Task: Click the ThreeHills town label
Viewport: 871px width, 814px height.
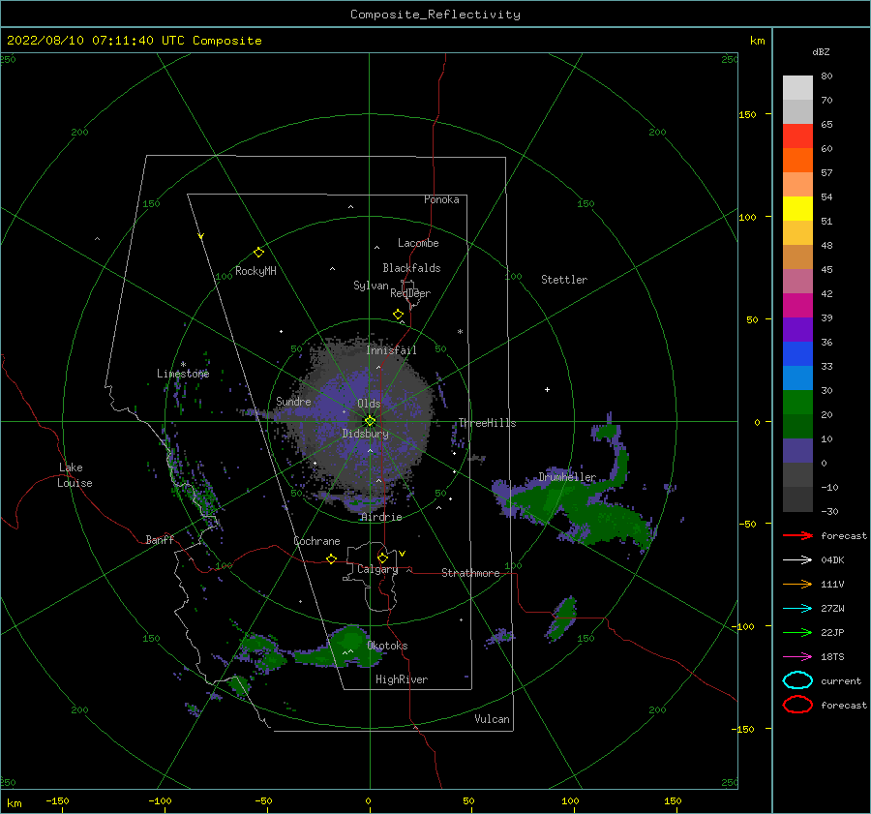Action: coord(487,423)
